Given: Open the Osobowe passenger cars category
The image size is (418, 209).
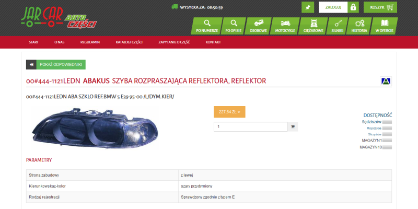Looking at the screenshot, I should (x=259, y=26).
